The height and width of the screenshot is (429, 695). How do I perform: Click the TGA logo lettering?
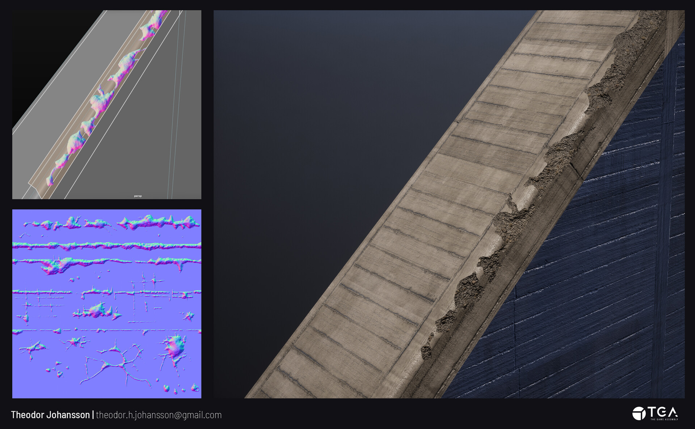(x=663, y=411)
